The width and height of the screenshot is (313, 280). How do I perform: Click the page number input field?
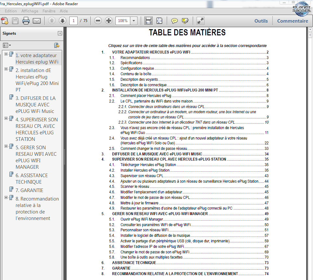pyautogui.click(x=74, y=21)
